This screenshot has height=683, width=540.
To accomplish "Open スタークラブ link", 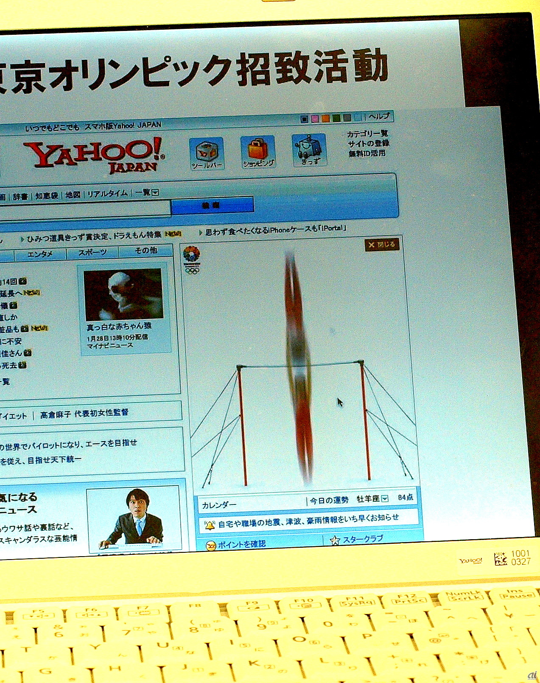I will click(x=363, y=539).
